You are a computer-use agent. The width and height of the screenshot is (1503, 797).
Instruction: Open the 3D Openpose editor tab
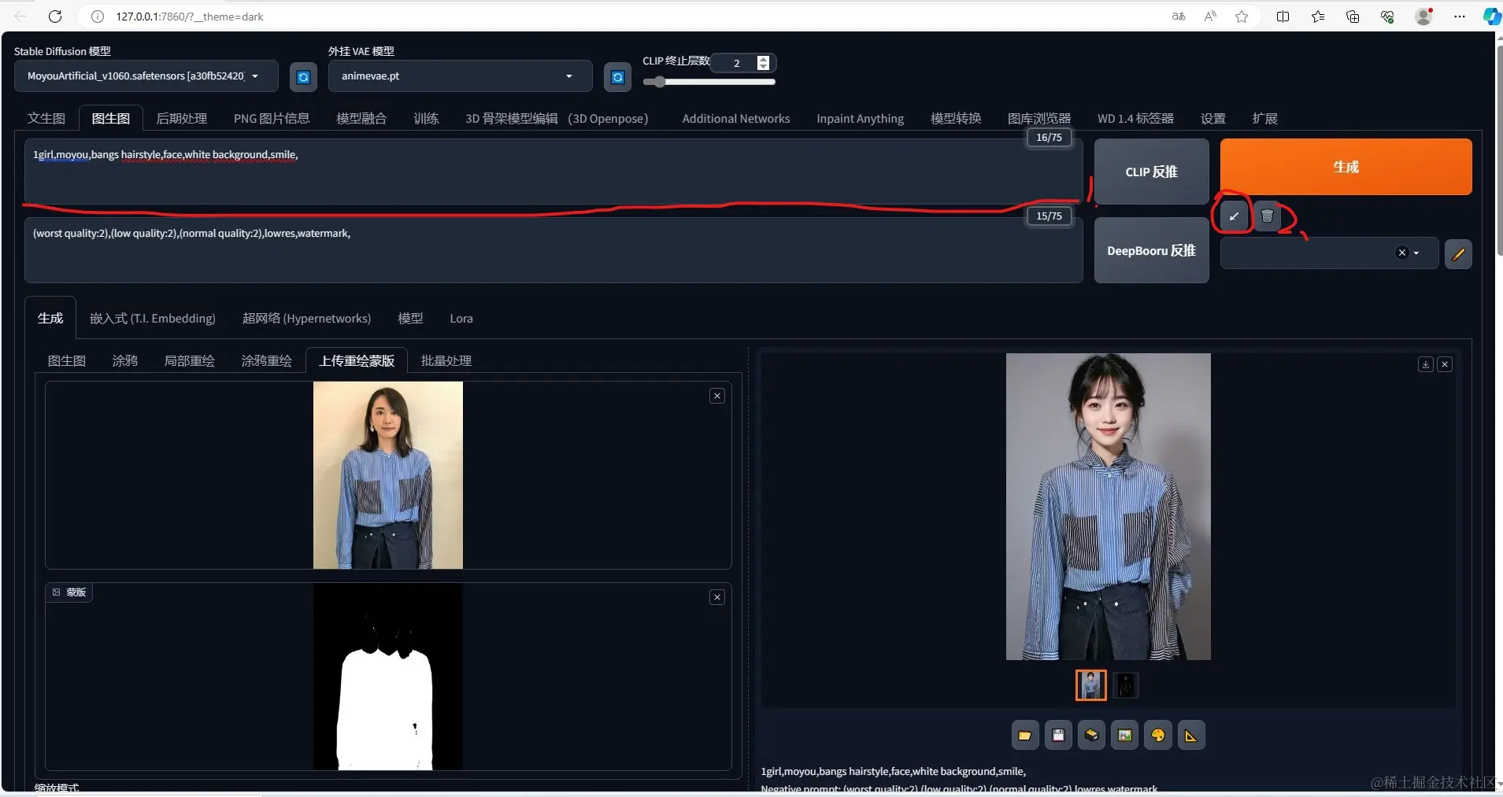[557, 118]
